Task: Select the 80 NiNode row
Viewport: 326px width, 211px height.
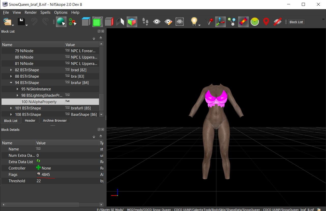Action: pos(50,57)
